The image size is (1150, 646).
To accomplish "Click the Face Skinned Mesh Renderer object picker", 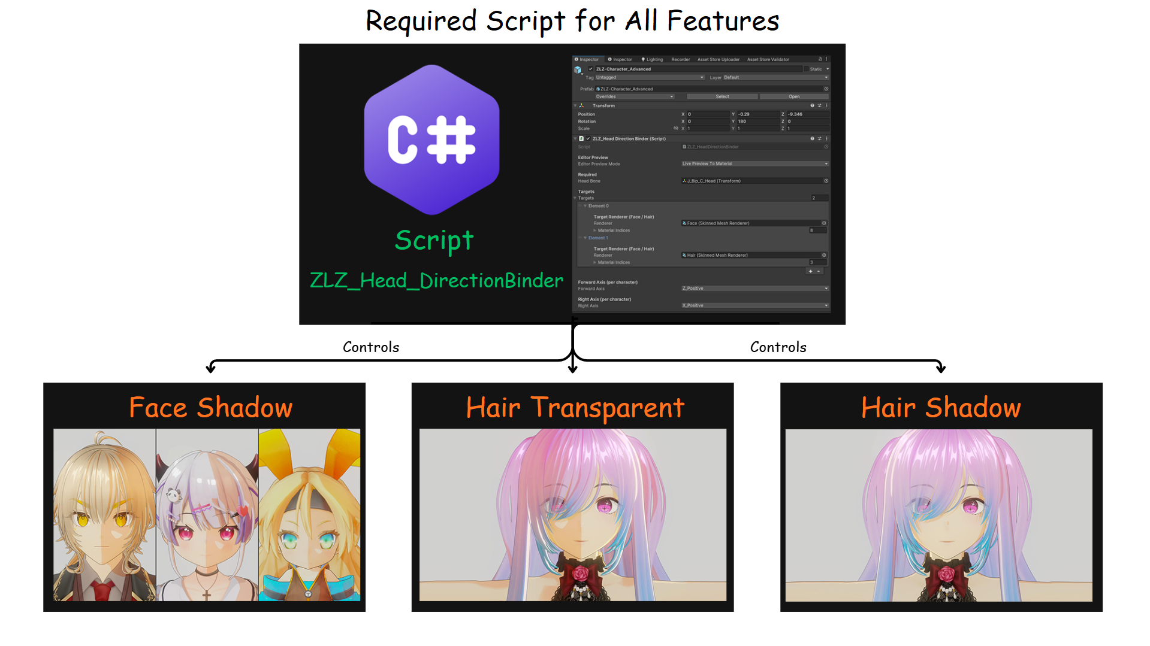I will coord(824,223).
